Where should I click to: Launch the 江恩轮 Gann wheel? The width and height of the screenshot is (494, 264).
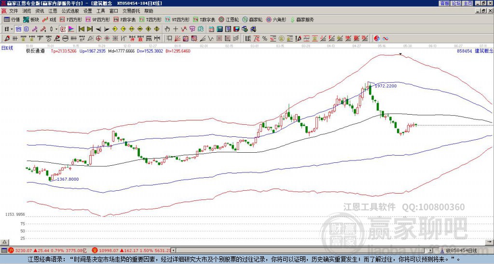(229, 19)
